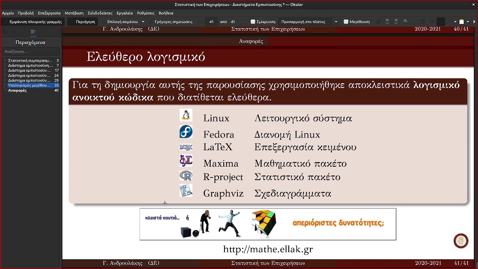Click the Αναζήτηση search field in contents
Screen dimensions: 478x269
(x=31, y=52)
